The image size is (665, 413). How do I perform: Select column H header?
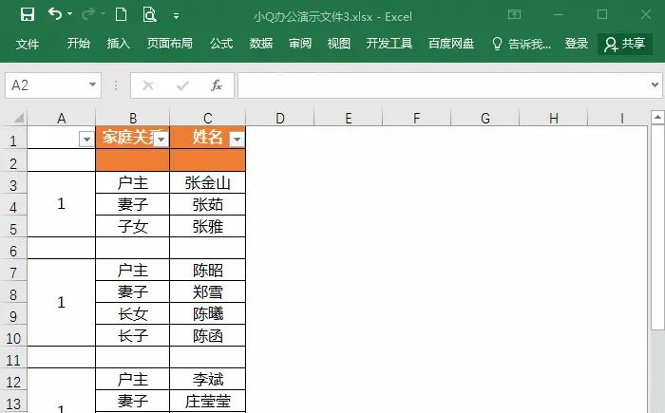554,118
